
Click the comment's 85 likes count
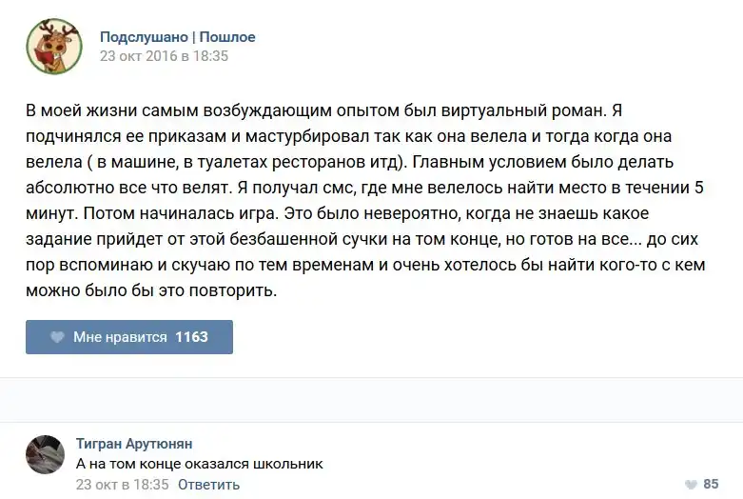click(x=711, y=485)
